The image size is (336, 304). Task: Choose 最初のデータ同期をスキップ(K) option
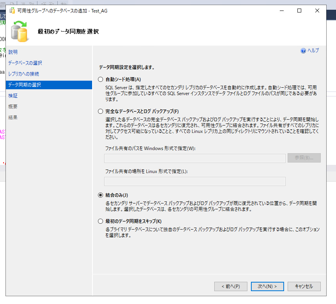pos(101,221)
